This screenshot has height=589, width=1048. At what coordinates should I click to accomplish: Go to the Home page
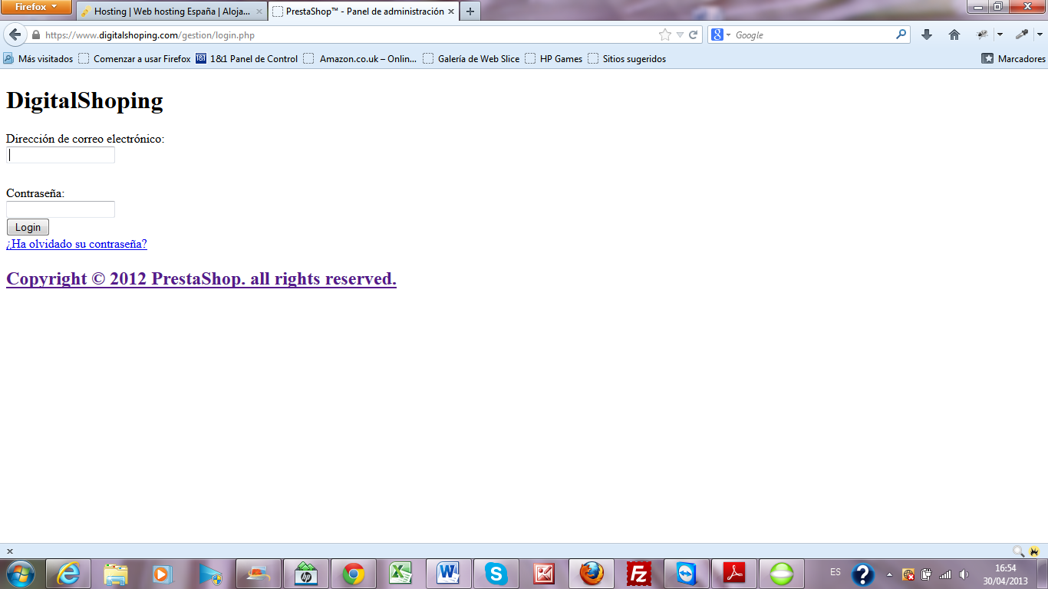(954, 35)
